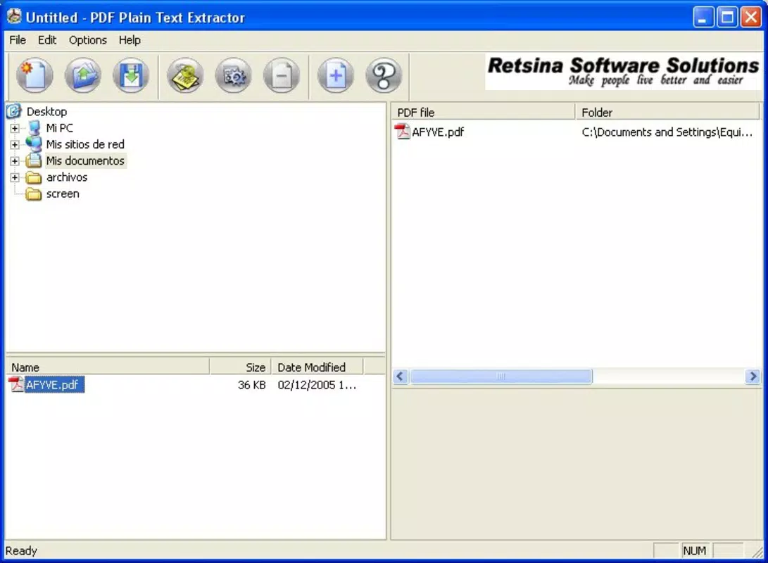The image size is (768, 563).
Task: Expand the archivos folder node
Action: tap(15, 177)
